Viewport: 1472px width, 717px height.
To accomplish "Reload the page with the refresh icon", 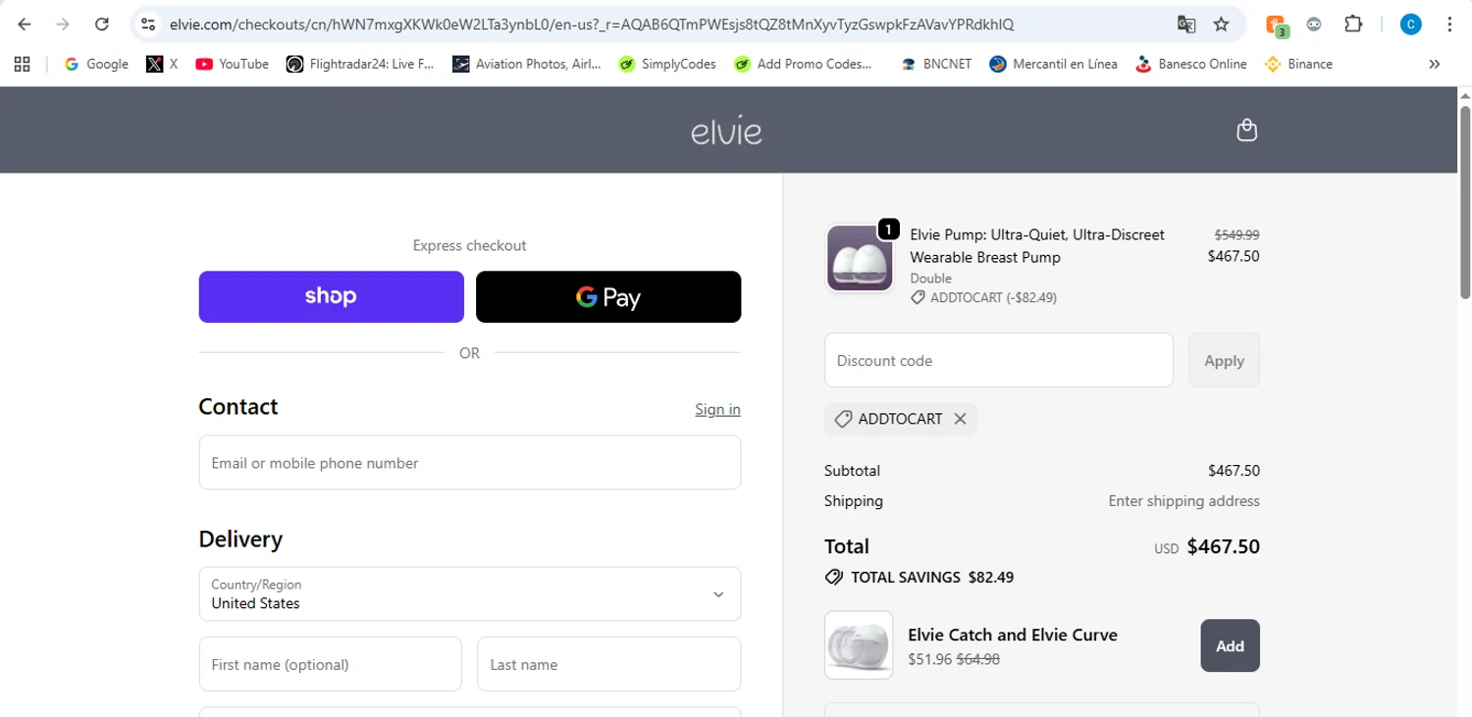I will point(101,25).
